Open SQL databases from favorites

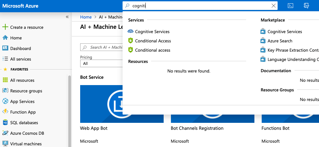[x=24, y=122]
